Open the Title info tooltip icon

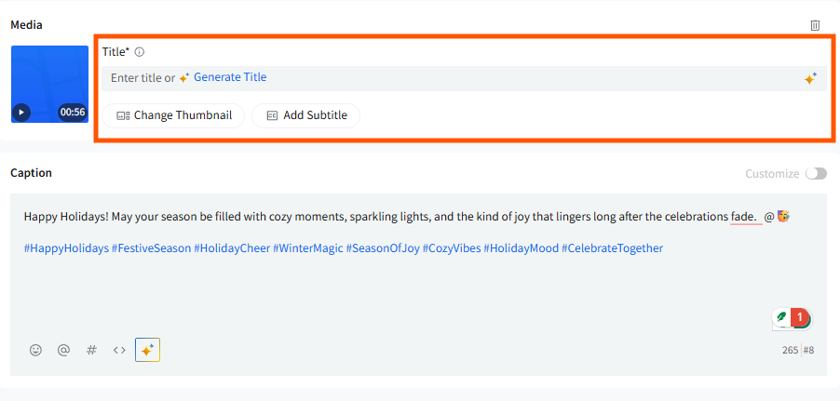(140, 52)
